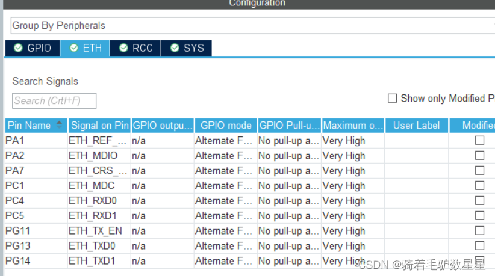
Task: Click User Label cell for PA1
Action: pyautogui.click(x=417, y=141)
